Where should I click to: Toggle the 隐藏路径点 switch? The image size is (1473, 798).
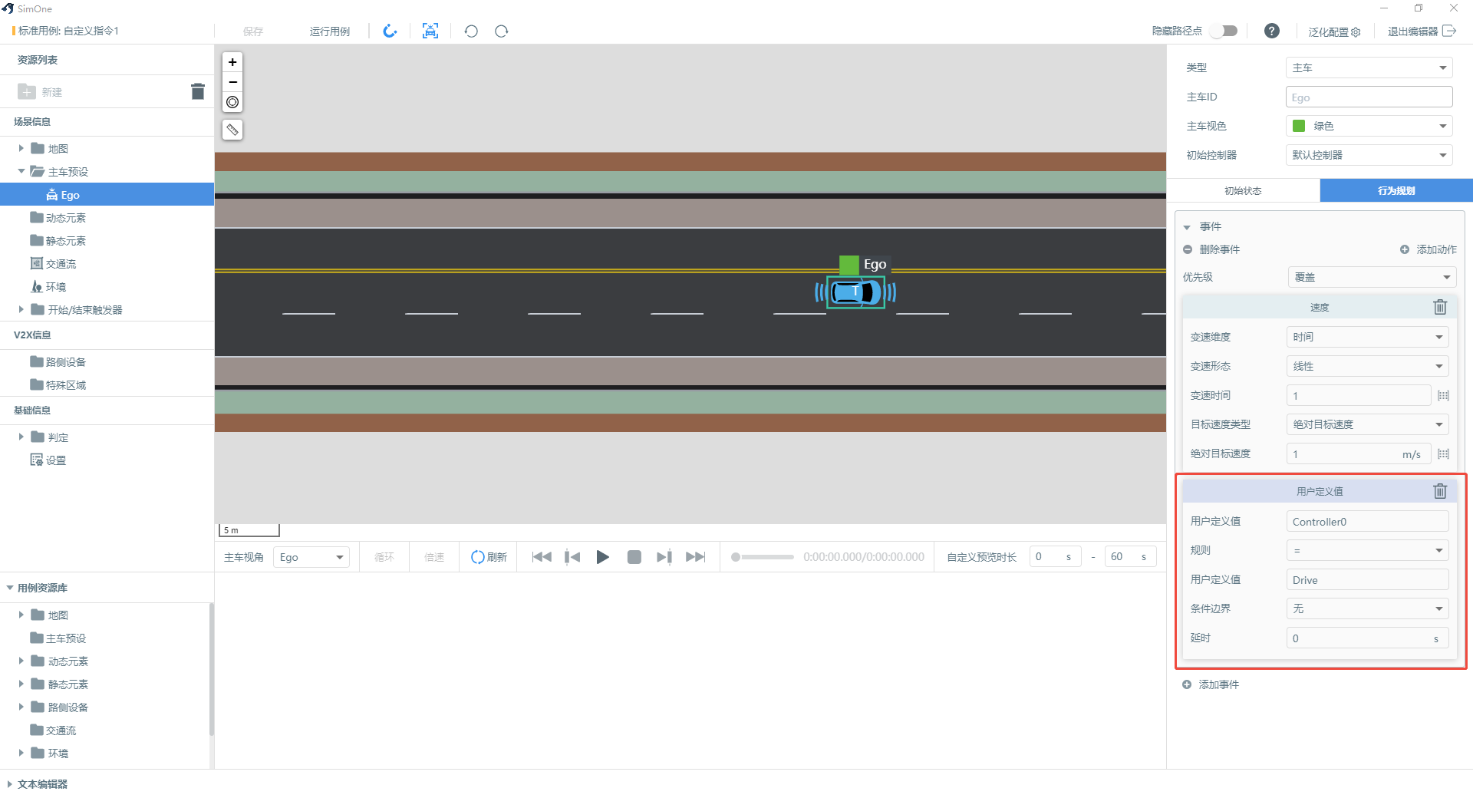click(1224, 31)
